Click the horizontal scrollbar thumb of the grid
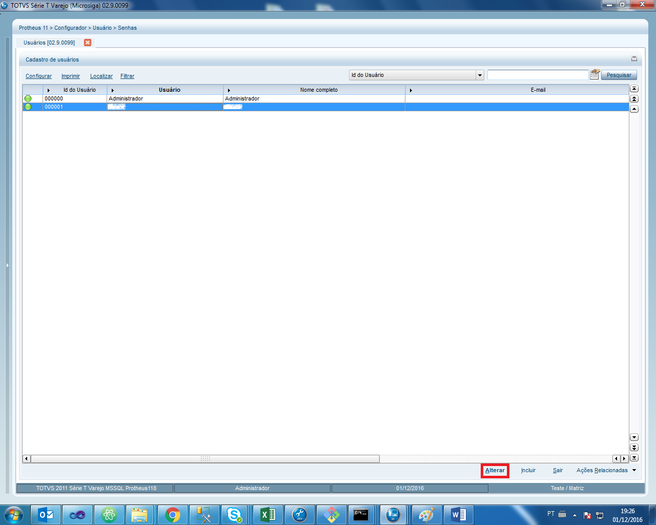This screenshot has width=656, height=525. click(x=206, y=459)
